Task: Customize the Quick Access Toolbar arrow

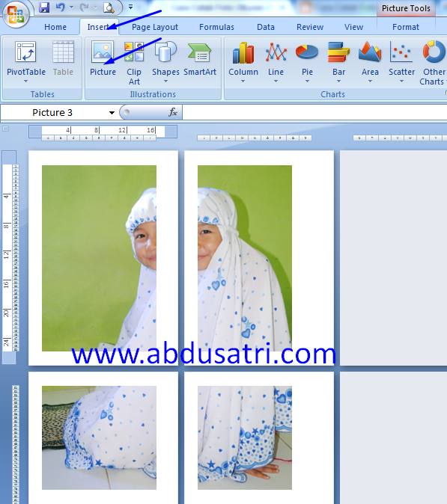Action: 130,7
